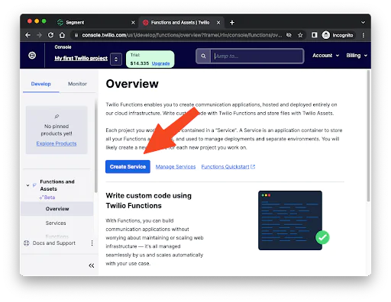Click the Explore Products link

pos(57,143)
